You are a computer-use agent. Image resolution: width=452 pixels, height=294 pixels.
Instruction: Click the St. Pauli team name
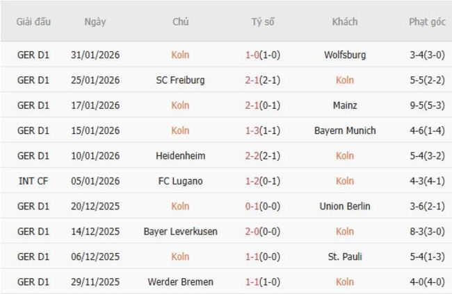345,257
